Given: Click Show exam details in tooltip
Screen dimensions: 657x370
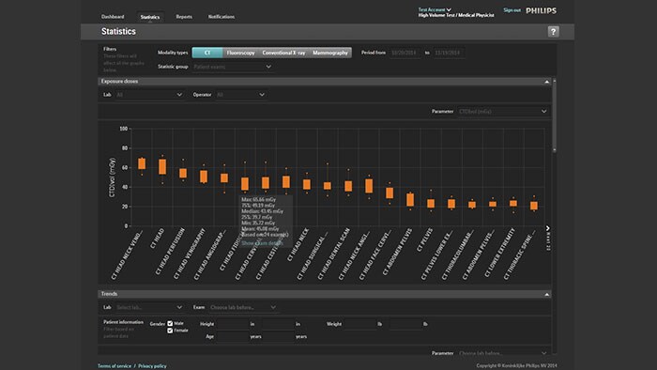Looking at the screenshot, I should [262, 243].
